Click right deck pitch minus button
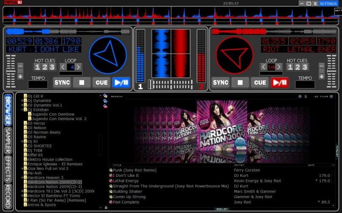 (321, 66)
